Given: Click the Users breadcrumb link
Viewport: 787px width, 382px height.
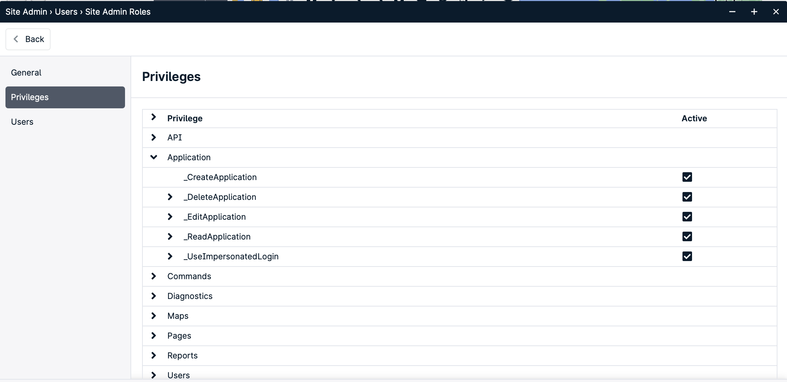Looking at the screenshot, I should click(66, 12).
